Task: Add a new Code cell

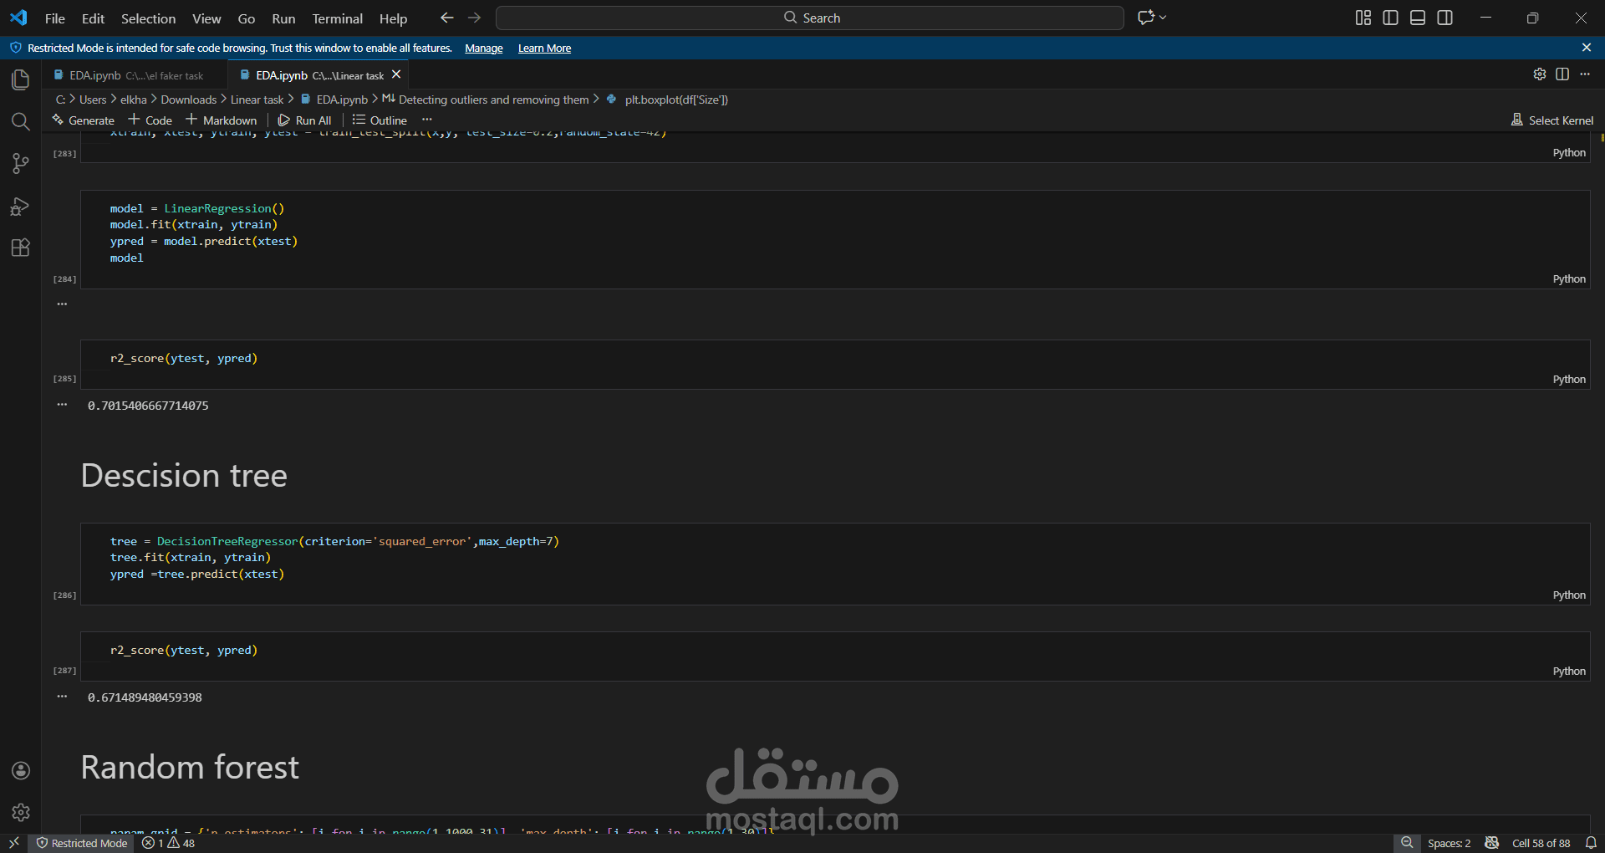Action: pyautogui.click(x=150, y=120)
